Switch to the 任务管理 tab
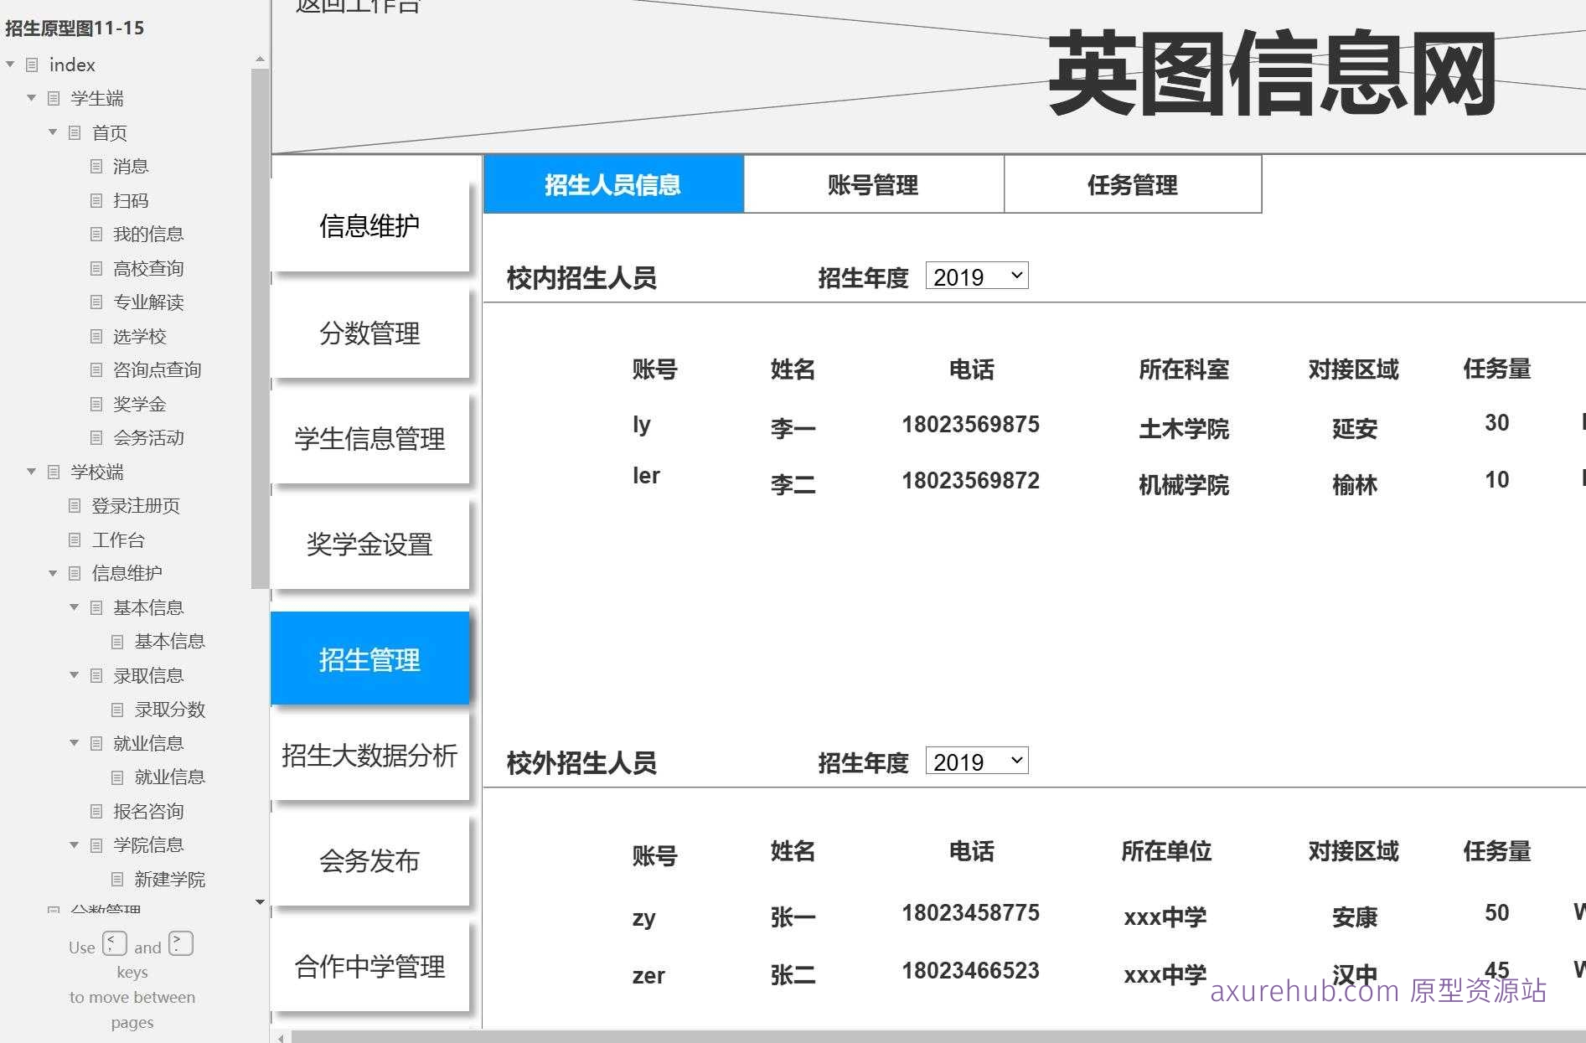The width and height of the screenshot is (1586, 1043). (x=1132, y=185)
